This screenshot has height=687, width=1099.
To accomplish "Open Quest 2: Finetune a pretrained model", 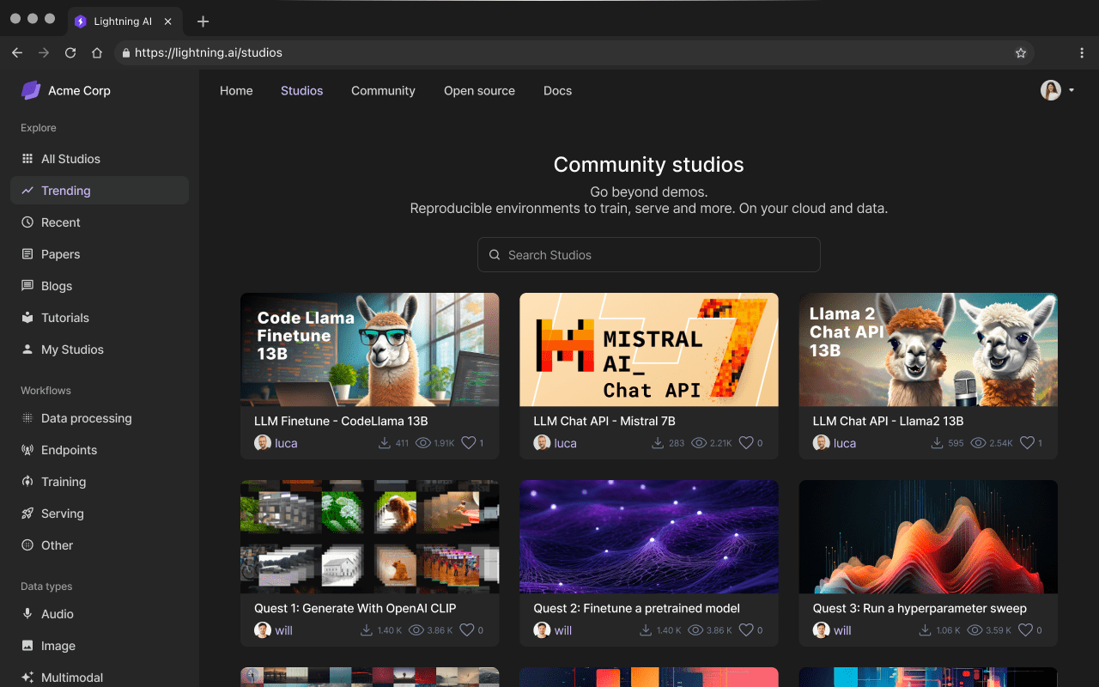I will coord(636,608).
